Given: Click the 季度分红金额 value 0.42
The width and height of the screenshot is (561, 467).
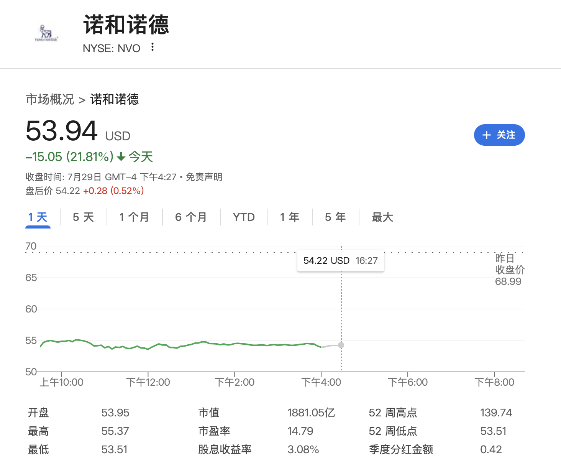Looking at the screenshot, I should coord(491,450).
